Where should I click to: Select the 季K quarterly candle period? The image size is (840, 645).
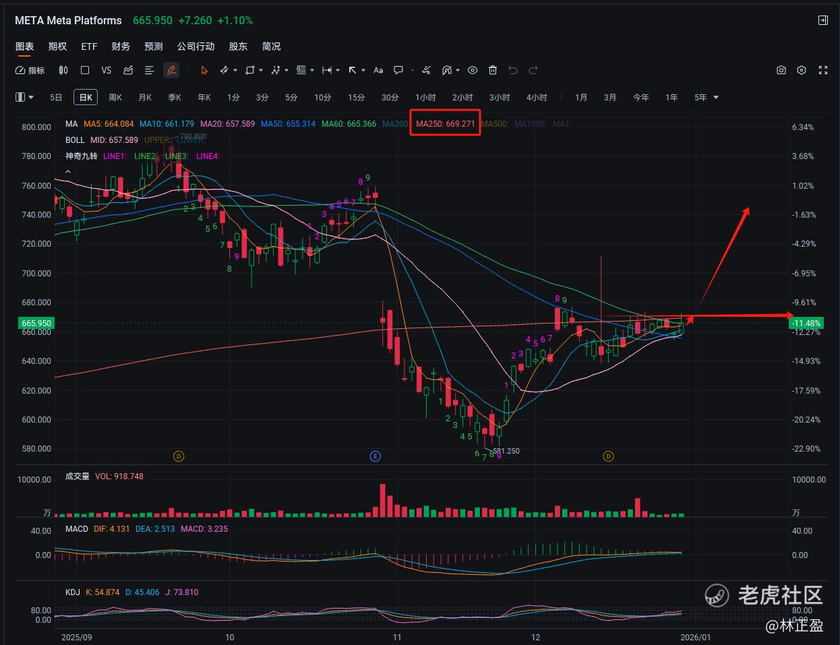click(x=175, y=98)
